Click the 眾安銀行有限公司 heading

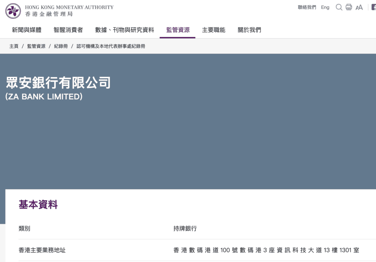coord(58,83)
